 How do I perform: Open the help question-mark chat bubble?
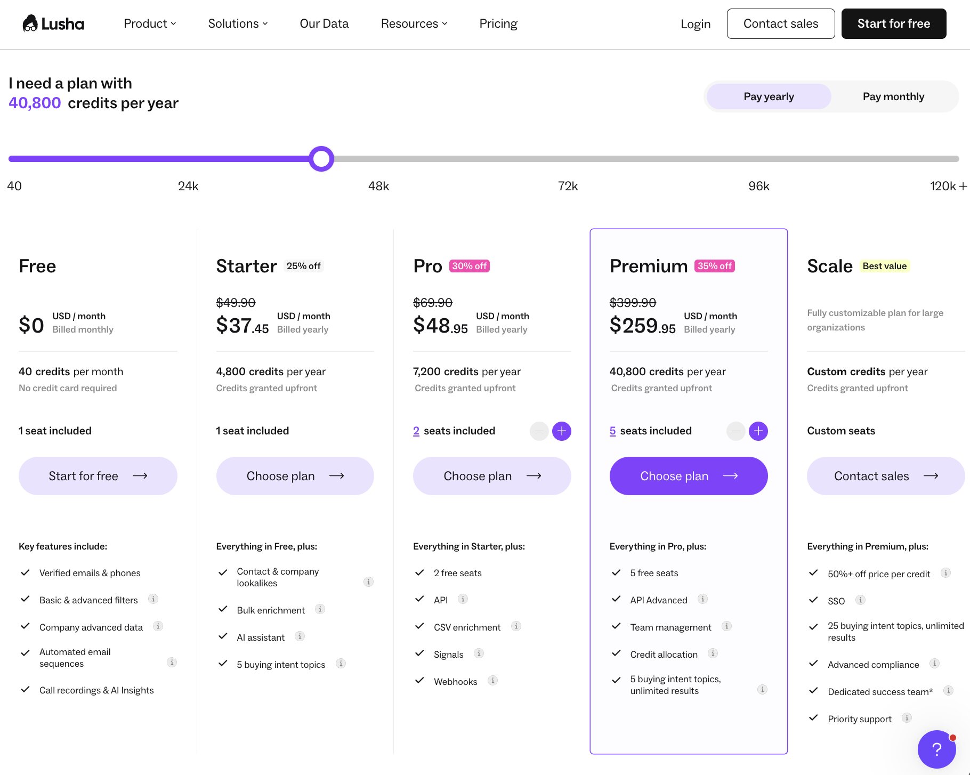tap(936, 749)
